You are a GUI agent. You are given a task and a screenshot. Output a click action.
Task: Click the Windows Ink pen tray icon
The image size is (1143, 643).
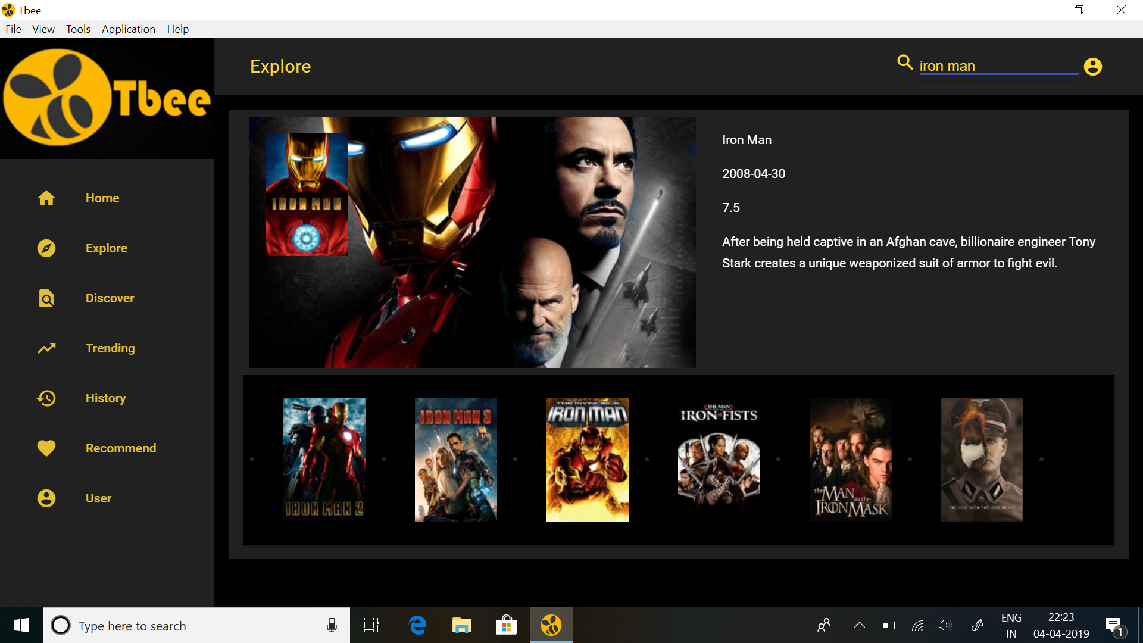coord(978,625)
